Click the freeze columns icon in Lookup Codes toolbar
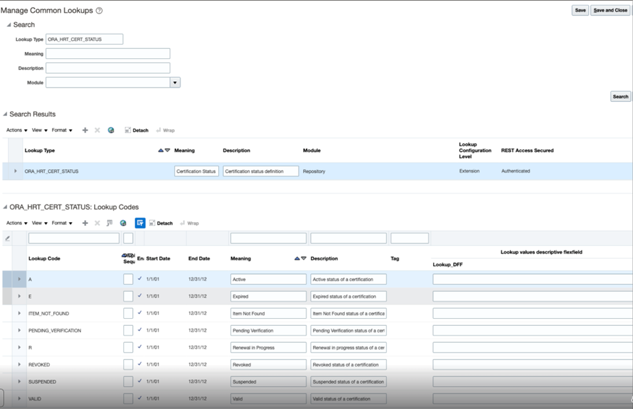633x409 pixels. (108, 223)
